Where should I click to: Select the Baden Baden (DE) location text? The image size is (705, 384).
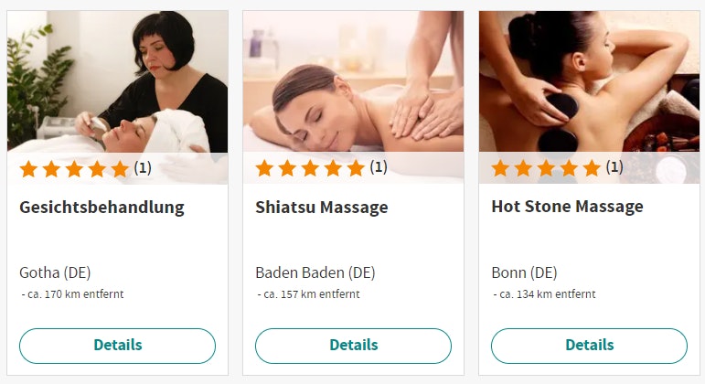[x=315, y=273]
